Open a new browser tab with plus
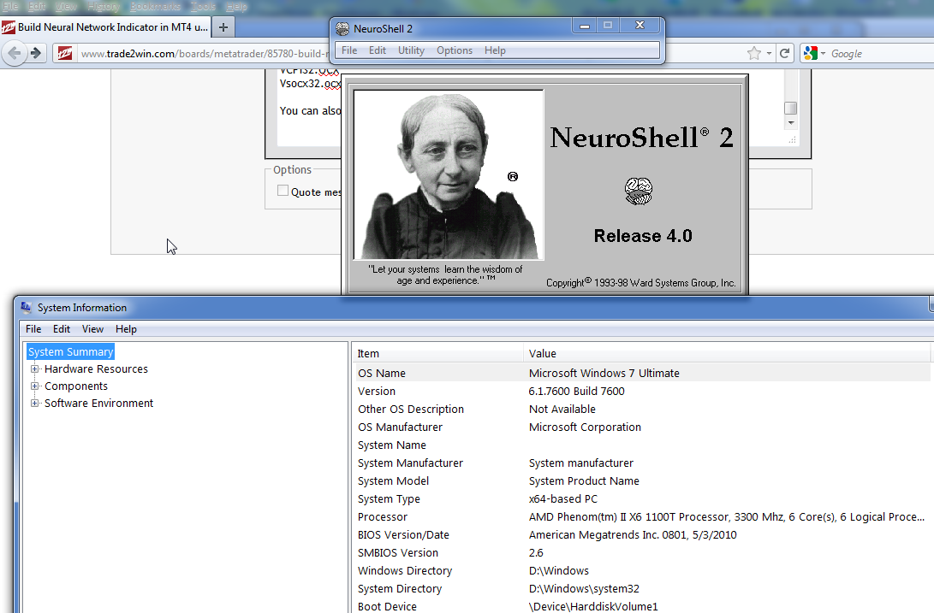Viewport: 934px width, 613px height. (223, 27)
